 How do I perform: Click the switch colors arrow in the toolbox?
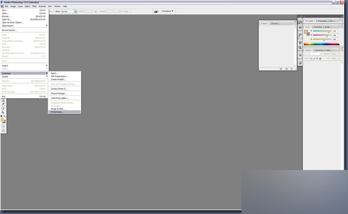pos(4,116)
